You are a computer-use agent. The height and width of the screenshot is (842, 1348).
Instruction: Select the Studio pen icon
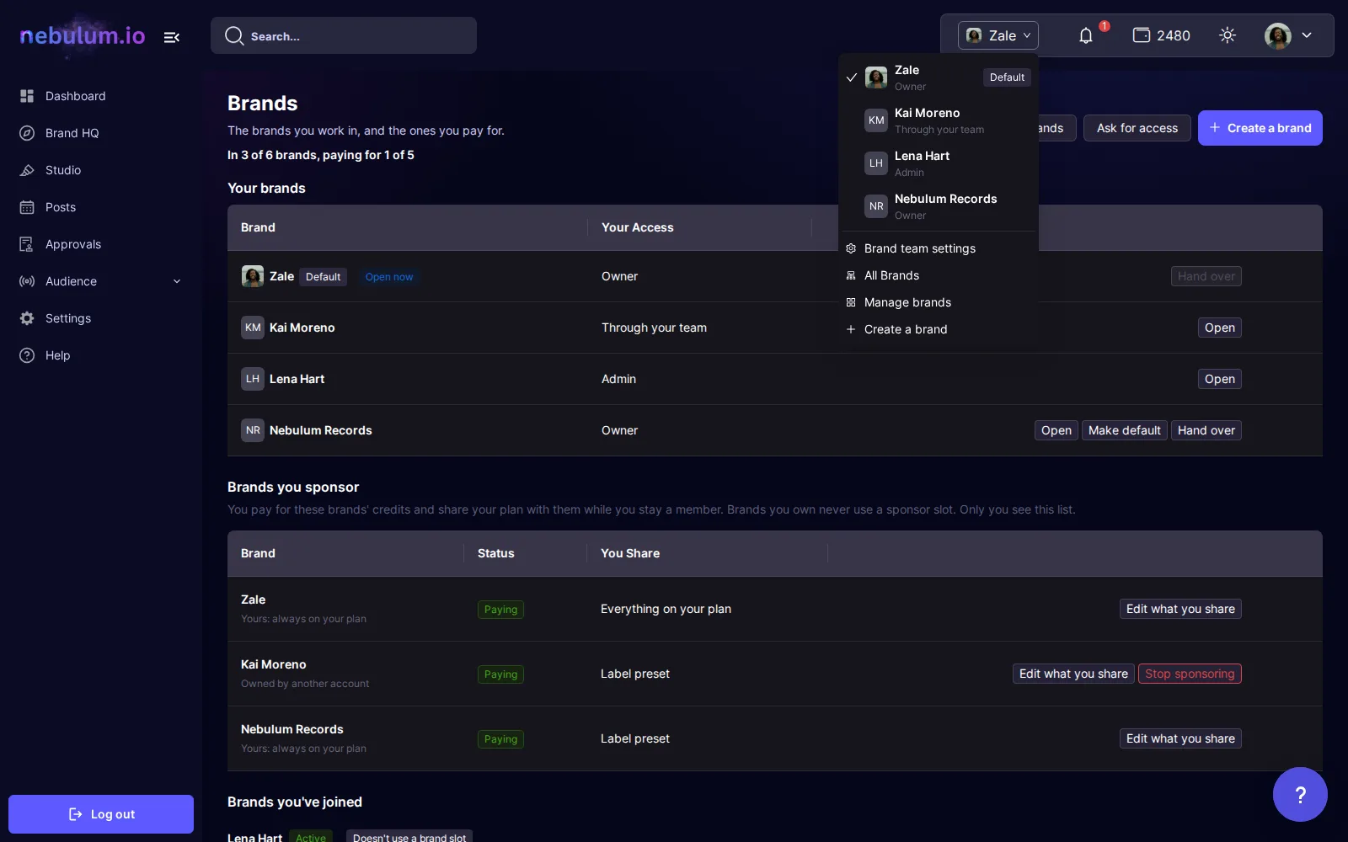(x=27, y=170)
